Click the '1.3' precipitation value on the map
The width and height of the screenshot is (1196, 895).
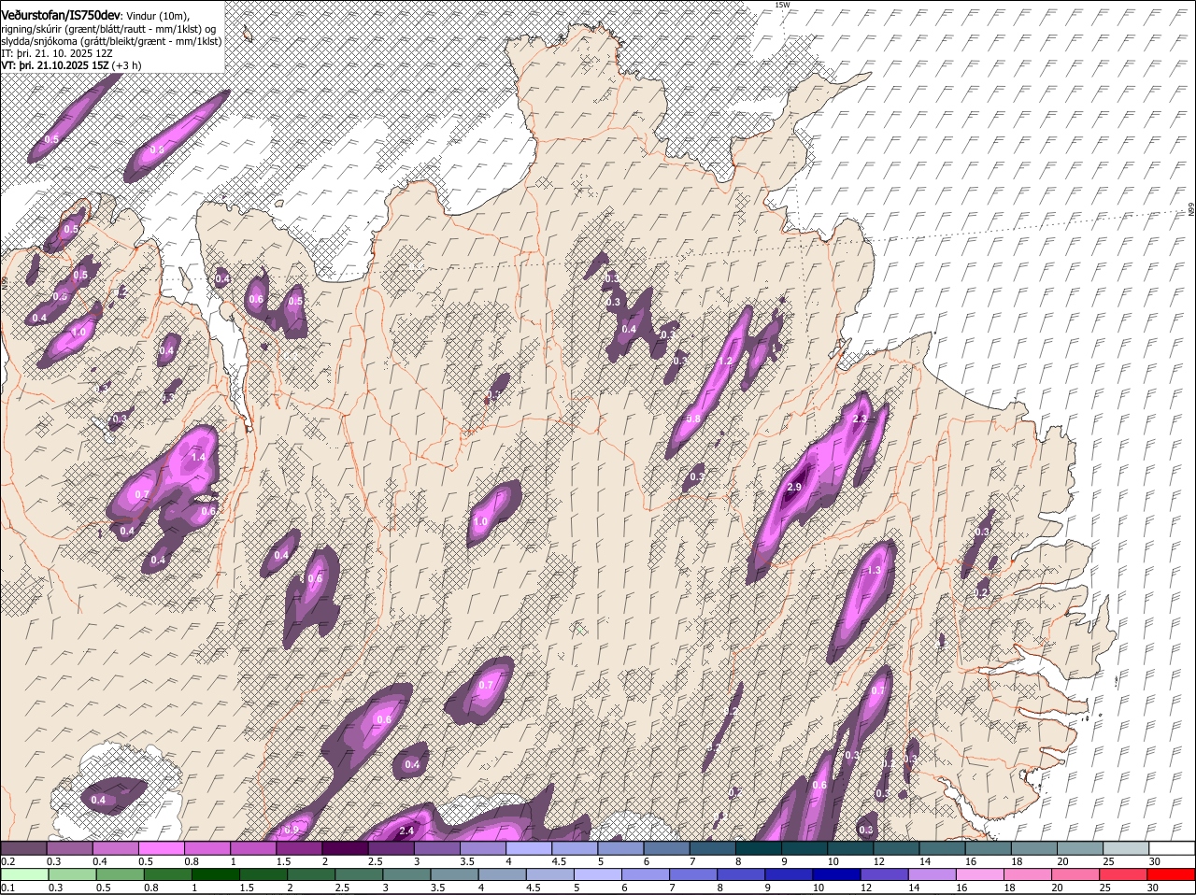click(x=875, y=570)
